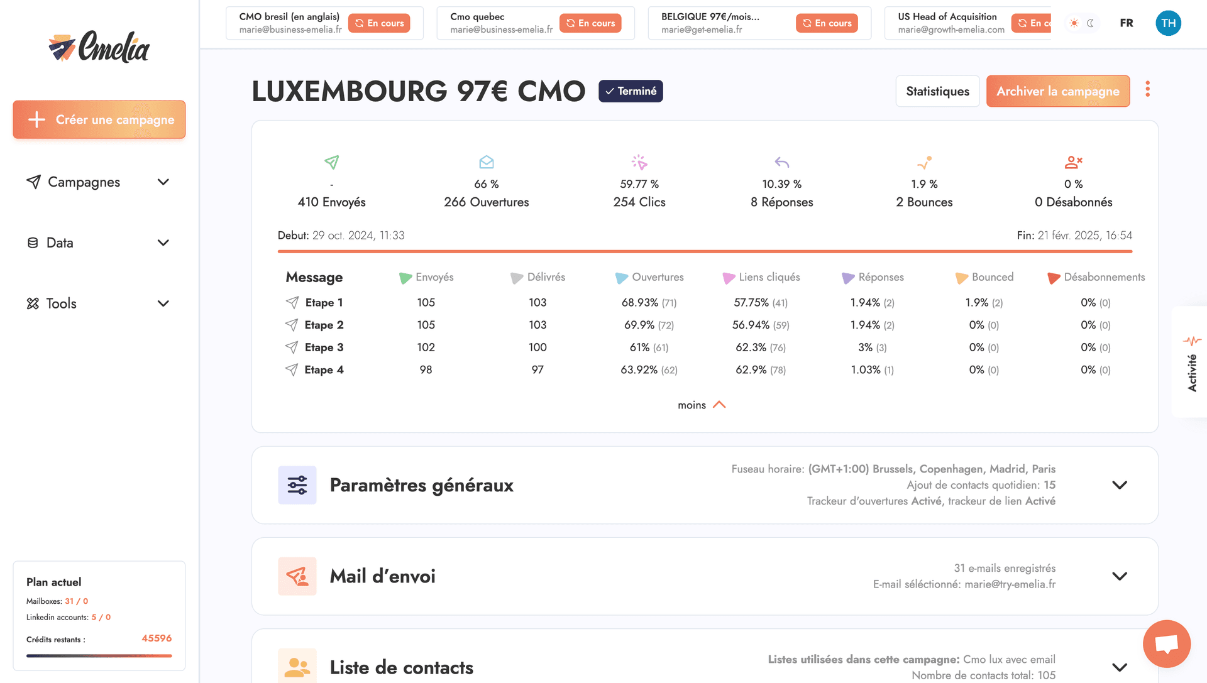Click the Terminé status badge
Image resolution: width=1207 pixels, height=683 pixels.
point(631,91)
